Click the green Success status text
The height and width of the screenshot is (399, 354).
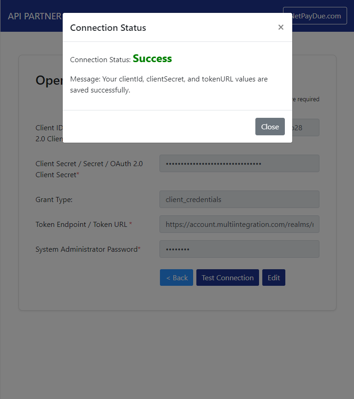click(152, 59)
